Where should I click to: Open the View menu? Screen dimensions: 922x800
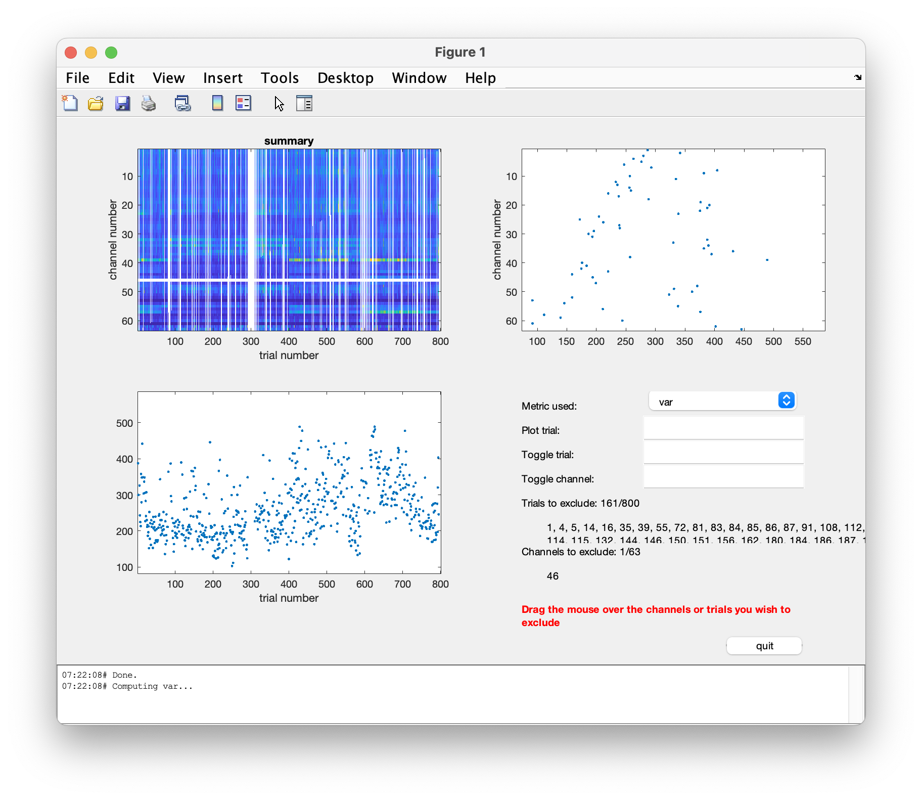pos(169,78)
